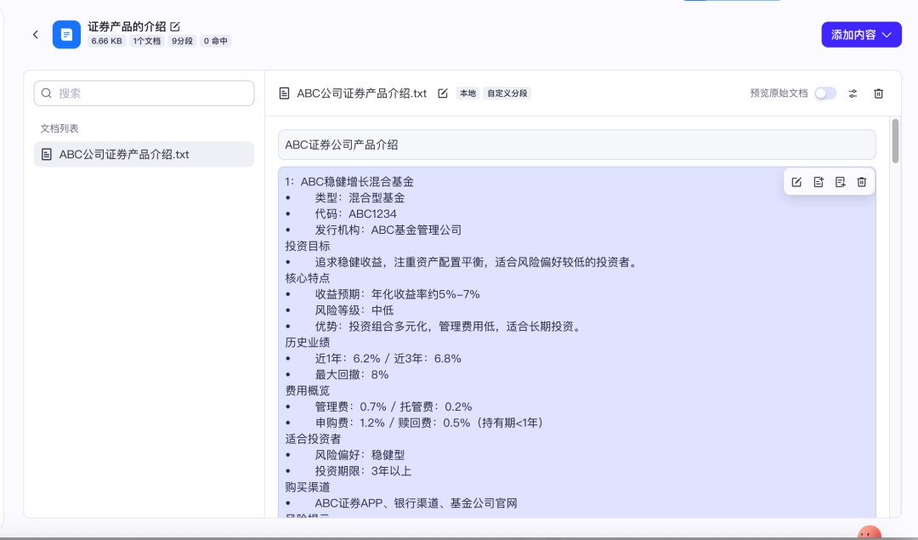Open segmentation settings sliders icon

coord(853,94)
